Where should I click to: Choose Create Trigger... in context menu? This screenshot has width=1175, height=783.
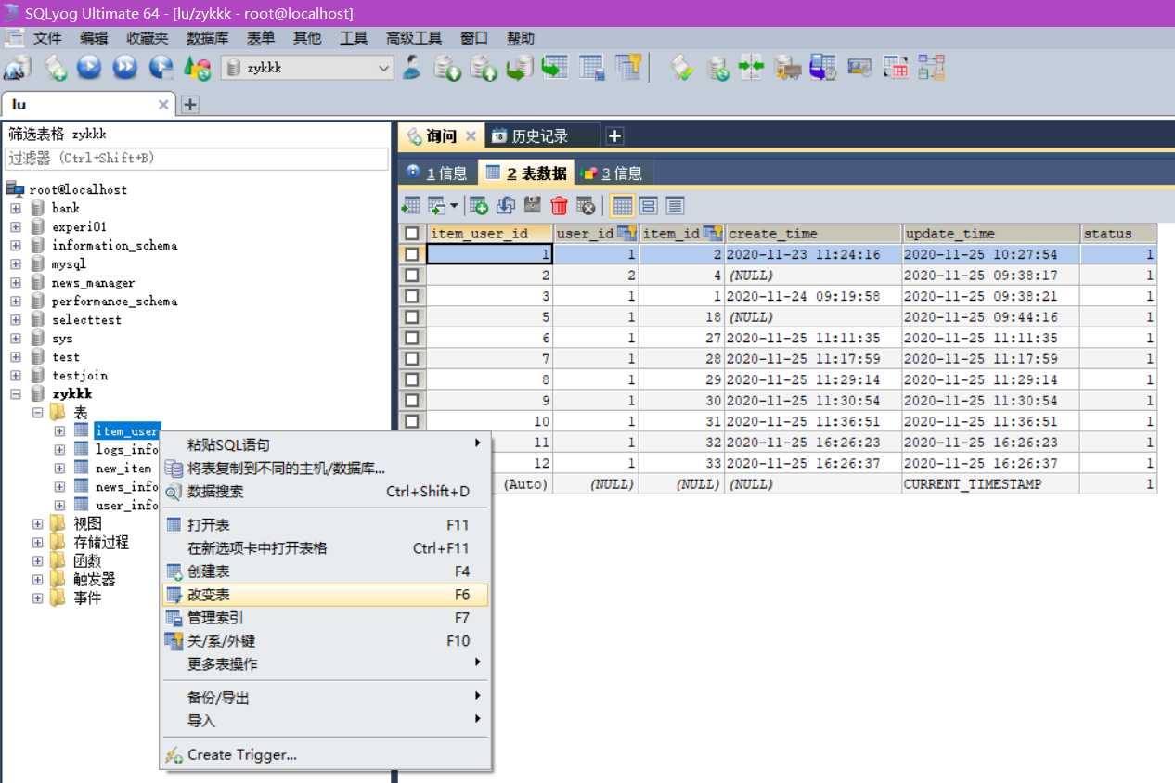tap(325, 755)
